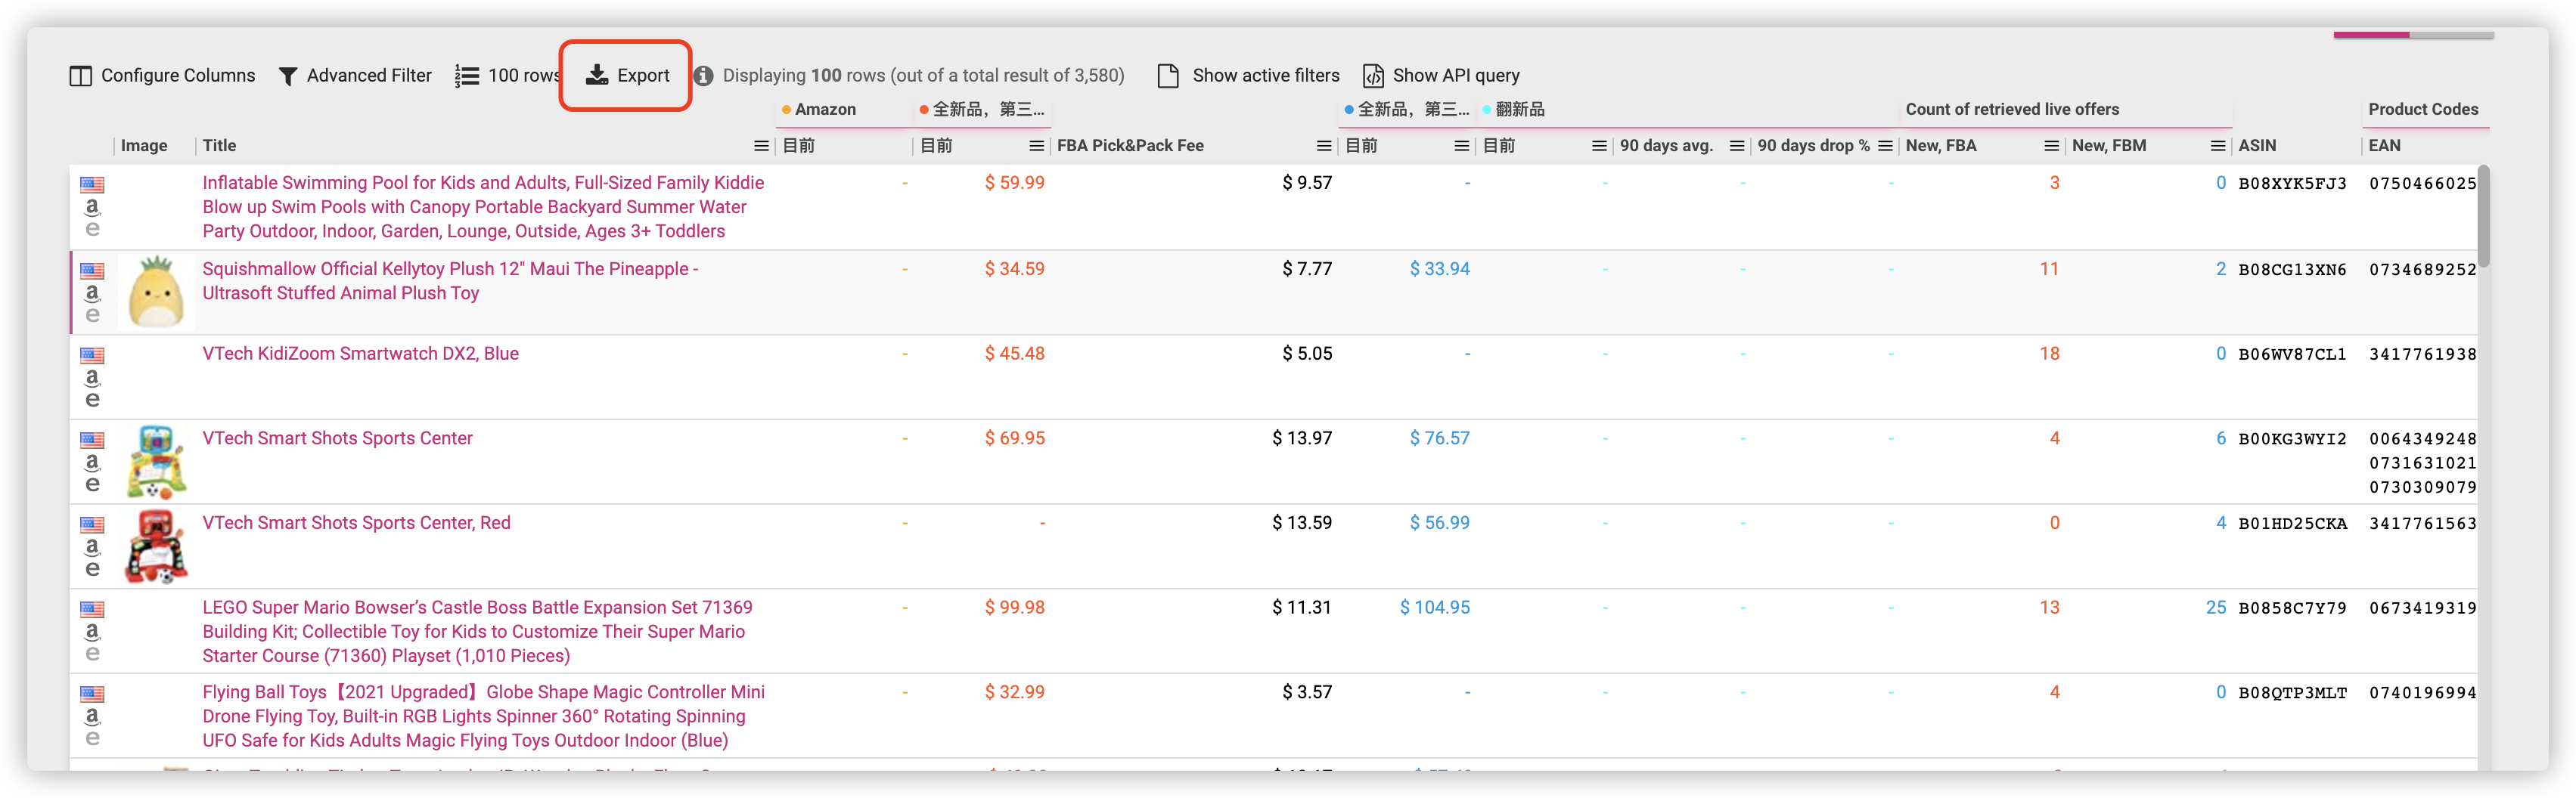Open the Advanced Filter options

(355, 76)
